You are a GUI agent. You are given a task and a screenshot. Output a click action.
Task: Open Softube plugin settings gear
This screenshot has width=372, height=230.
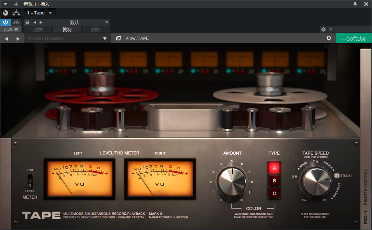click(x=329, y=38)
